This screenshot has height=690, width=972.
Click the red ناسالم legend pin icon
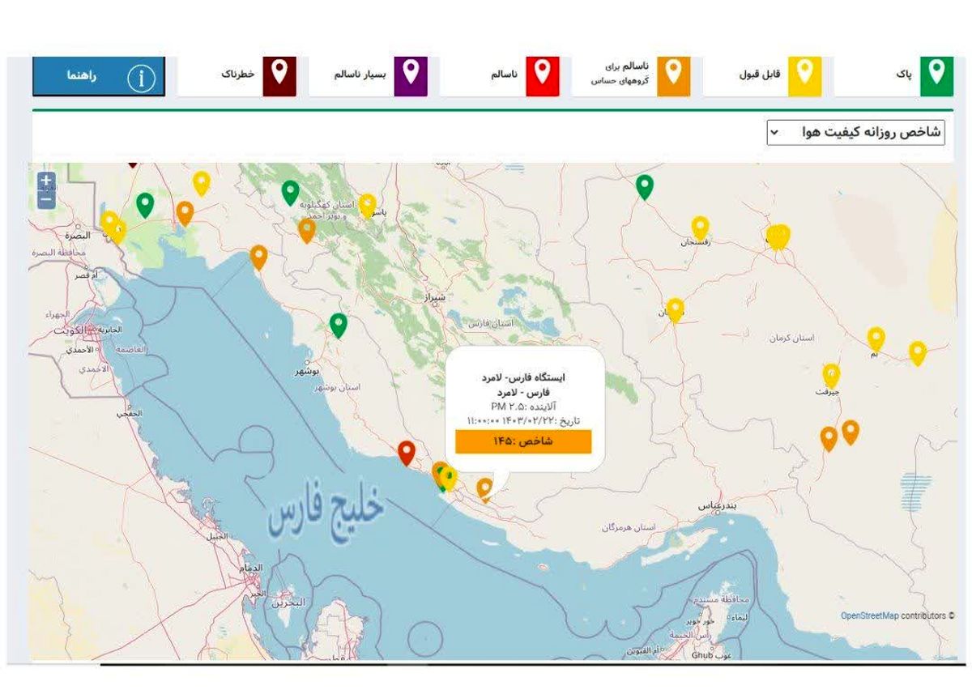coord(542,76)
